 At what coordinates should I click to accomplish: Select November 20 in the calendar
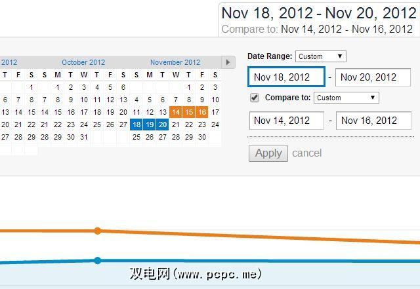pyautogui.click(x=162, y=125)
